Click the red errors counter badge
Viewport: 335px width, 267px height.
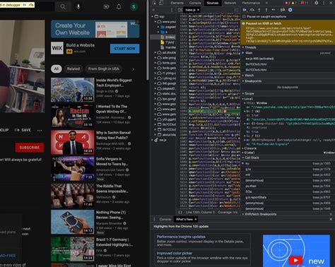[287, 3]
